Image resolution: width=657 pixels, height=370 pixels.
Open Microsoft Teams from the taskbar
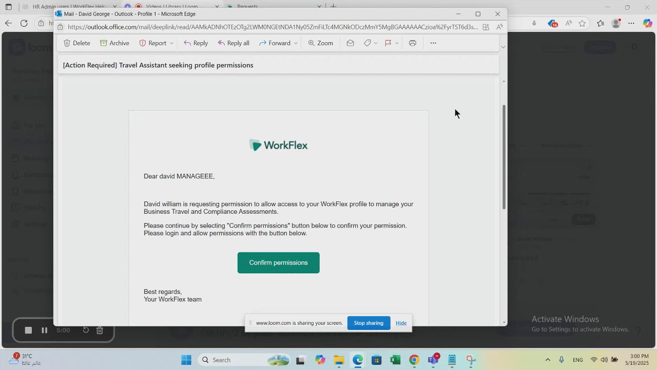(x=433, y=360)
